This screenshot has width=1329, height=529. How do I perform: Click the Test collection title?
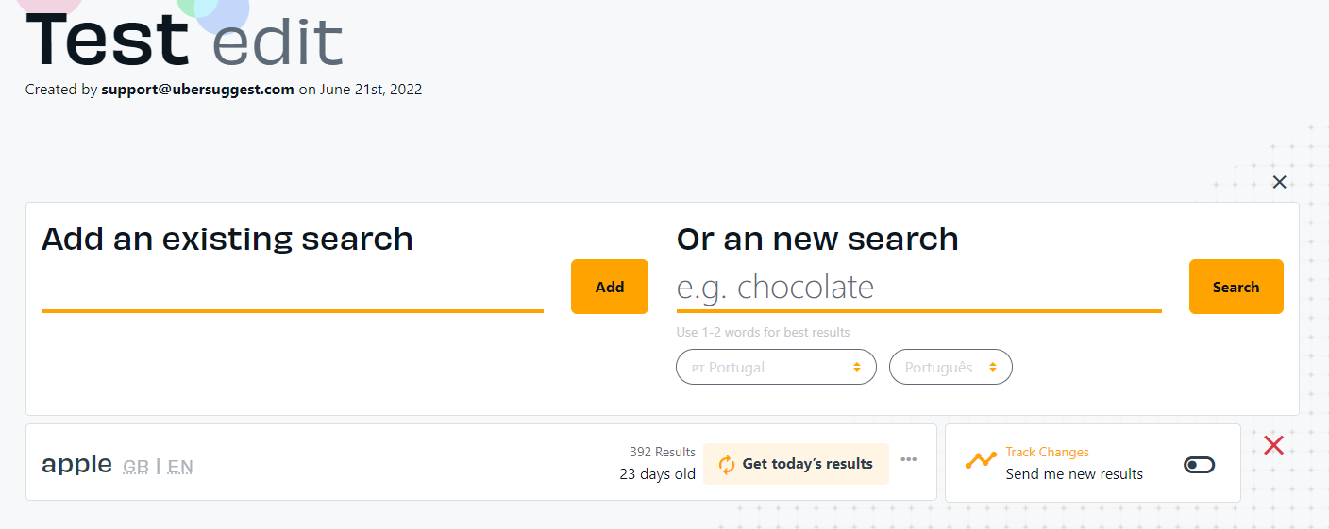pyautogui.click(x=107, y=40)
